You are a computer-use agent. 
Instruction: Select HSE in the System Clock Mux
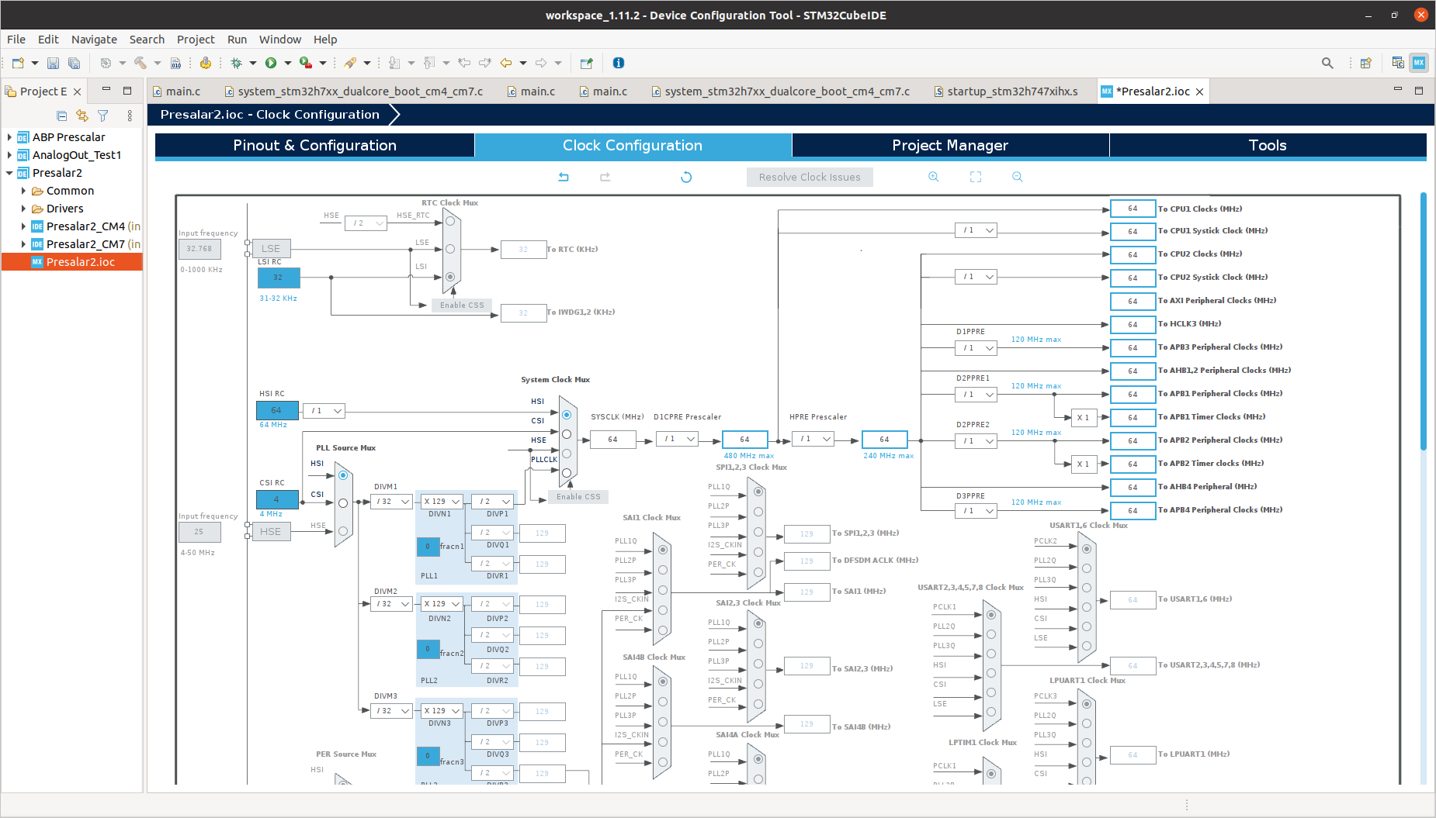click(x=567, y=454)
